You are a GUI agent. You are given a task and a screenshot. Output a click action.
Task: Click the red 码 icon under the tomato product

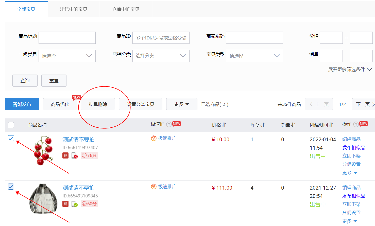pyautogui.click(x=65, y=155)
